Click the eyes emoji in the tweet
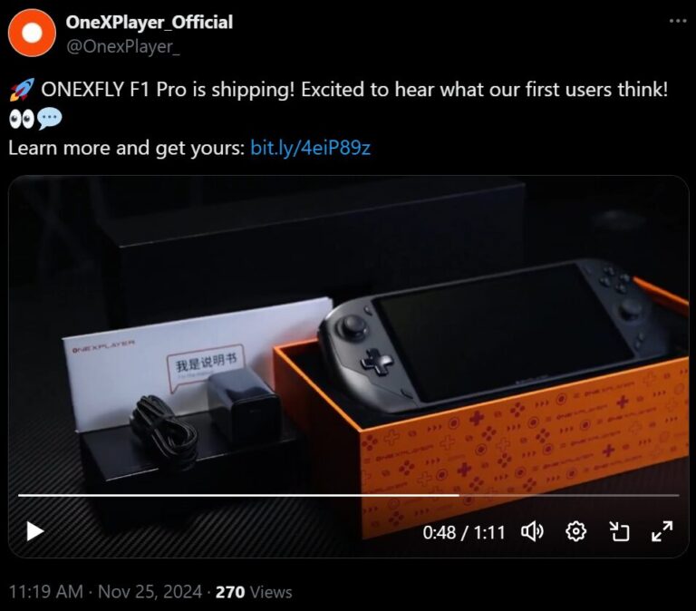Image resolution: width=696 pixels, height=611 pixels. [22, 120]
